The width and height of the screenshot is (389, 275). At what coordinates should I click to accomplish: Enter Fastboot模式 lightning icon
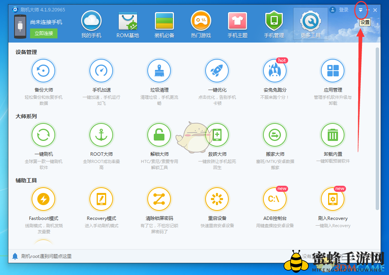(x=43, y=199)
